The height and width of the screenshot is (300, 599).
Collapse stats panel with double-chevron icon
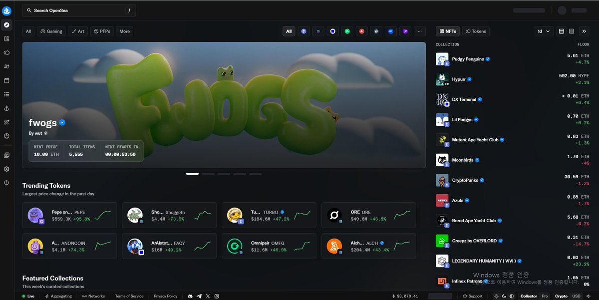(x=585, y=31)
